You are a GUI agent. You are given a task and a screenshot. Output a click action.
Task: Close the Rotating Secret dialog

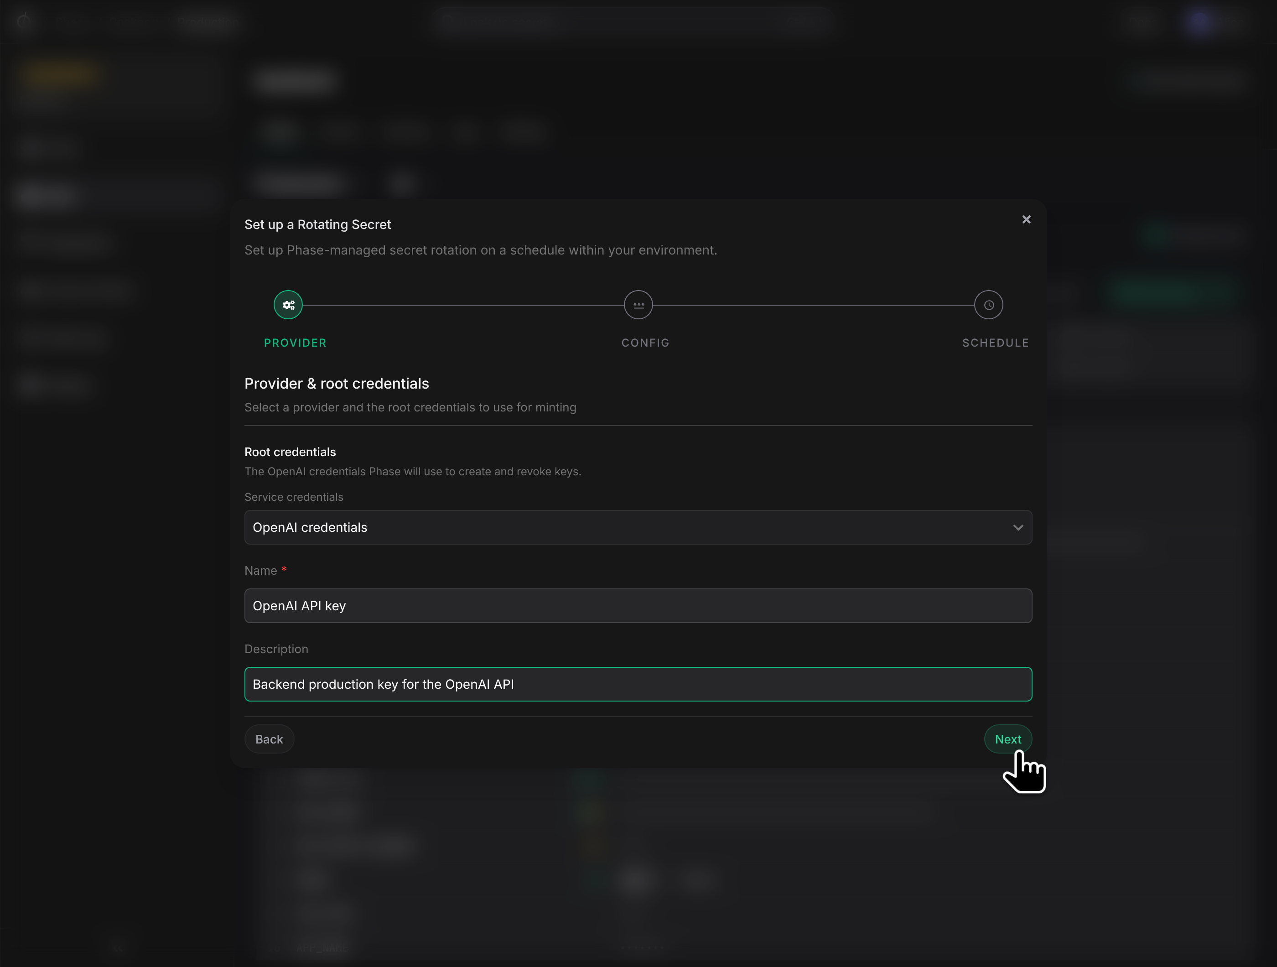(x=1027, y=219)
